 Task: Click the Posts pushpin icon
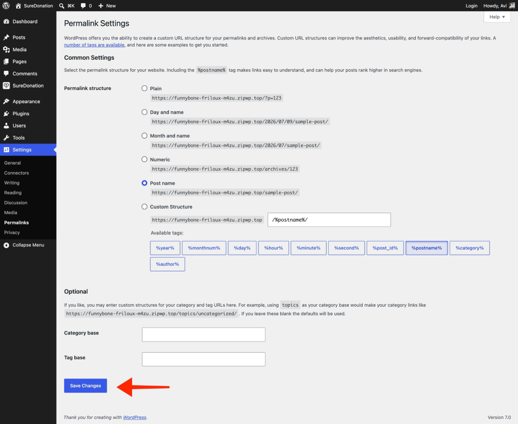6,37
